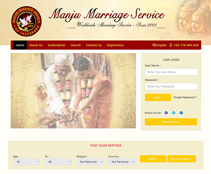Image resolution: width=211 pixels, height=174 pixels.
Task: Click the phone icon beside +94 778 849 608
Action: click(171, 45)
